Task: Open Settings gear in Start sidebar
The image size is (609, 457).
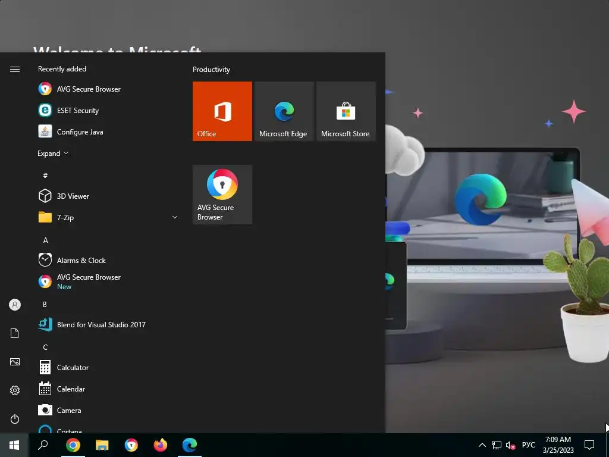Action: coord(15,390)
